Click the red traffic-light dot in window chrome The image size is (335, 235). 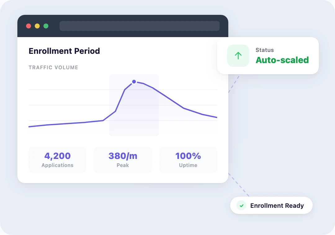coord(29,26)
